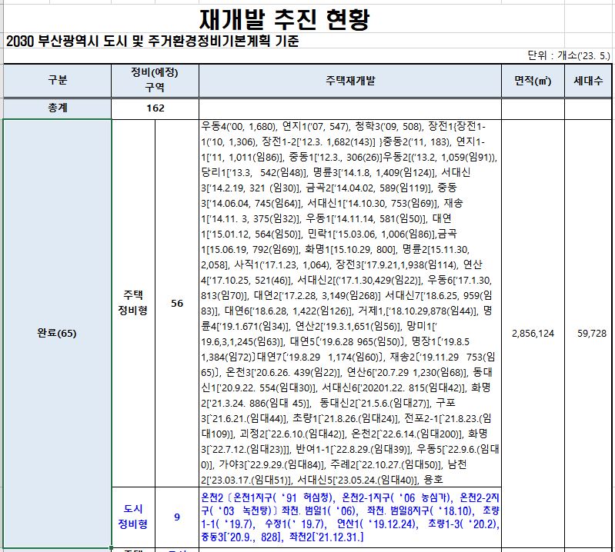Select the '세대수' header cell

pos(588,80)
